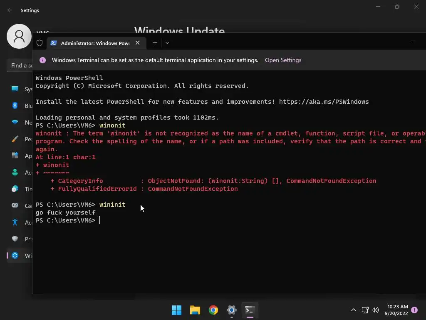Click the 'wininit' command text in terminal
This screenshot has width=426, height=320.
[112, 205]
